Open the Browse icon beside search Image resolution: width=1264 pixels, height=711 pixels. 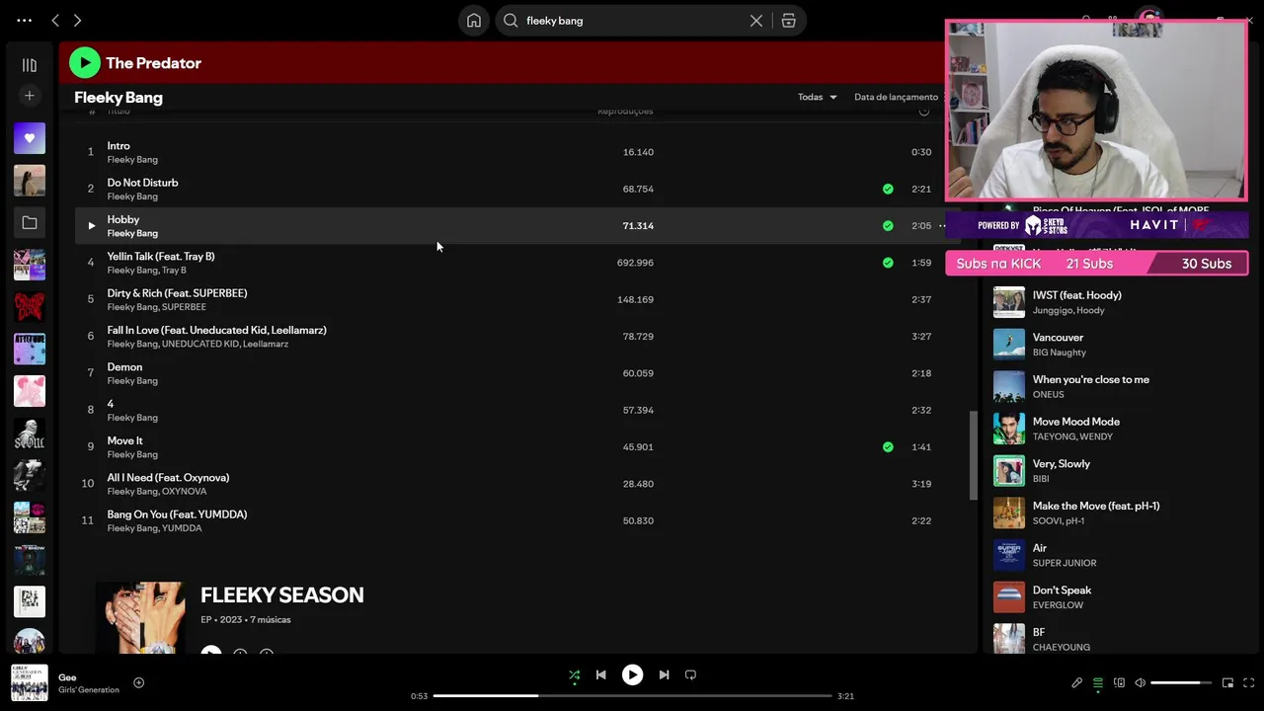tap(788, 21)
